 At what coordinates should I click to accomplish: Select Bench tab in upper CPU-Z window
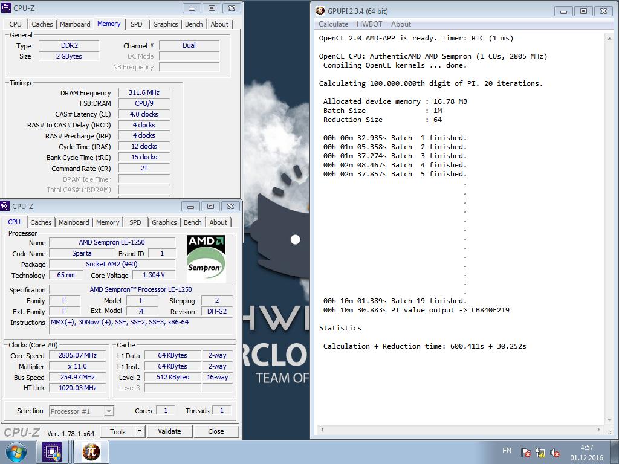(x=194, y=24)
